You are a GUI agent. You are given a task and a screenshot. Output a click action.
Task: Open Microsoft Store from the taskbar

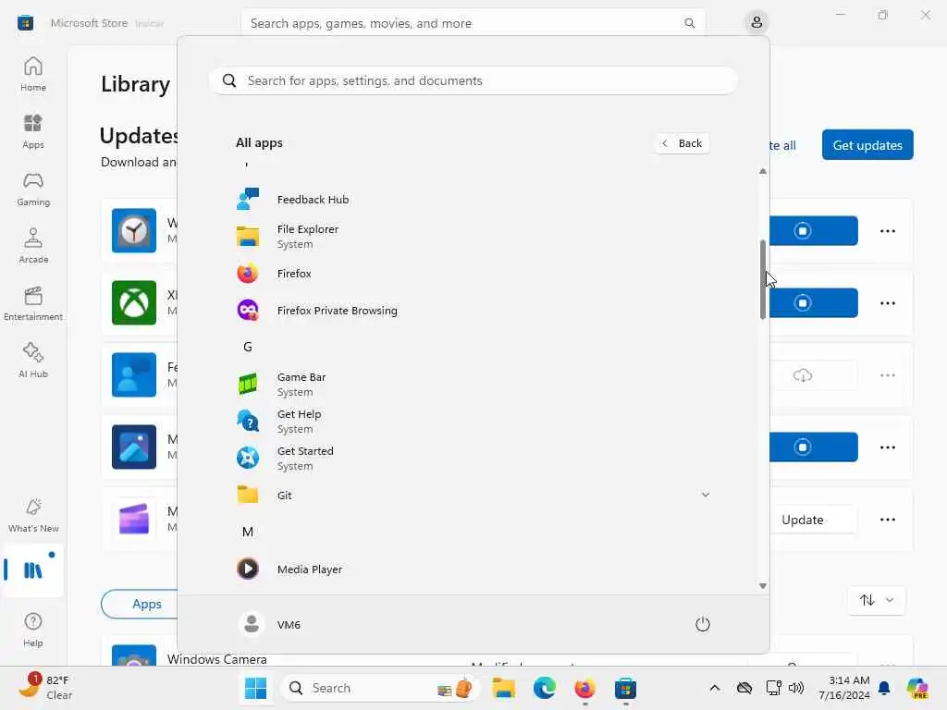pyautogui.click(x=625, y=688)
